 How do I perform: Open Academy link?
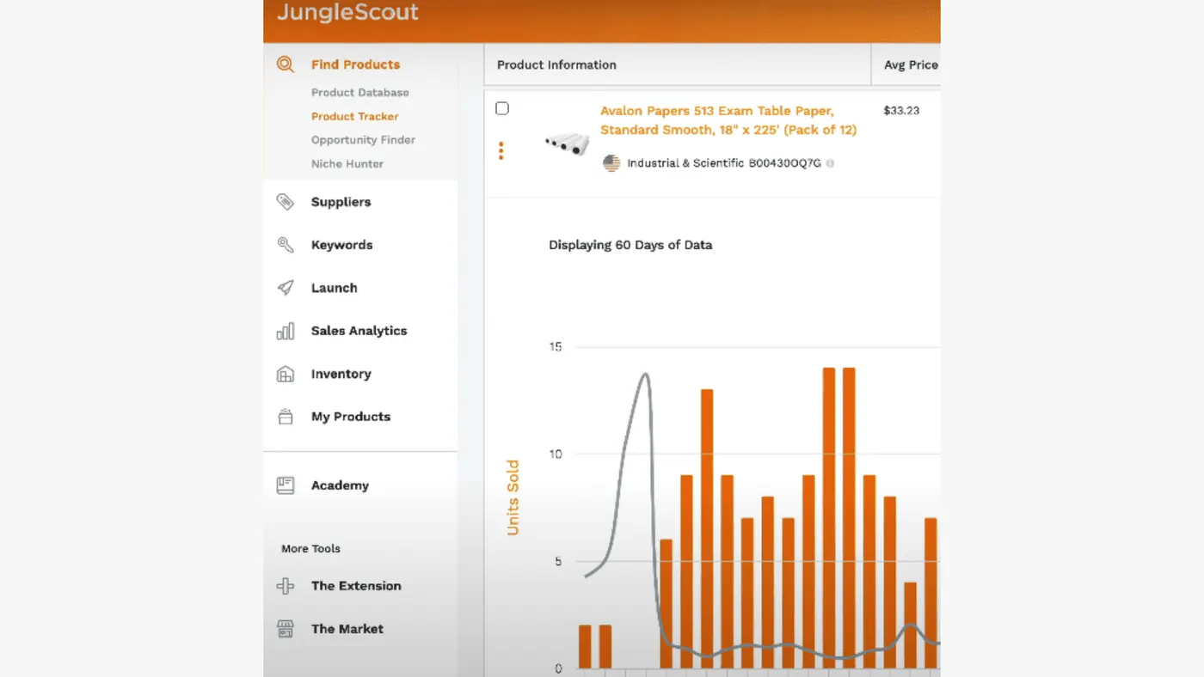[x=340, y=485]
